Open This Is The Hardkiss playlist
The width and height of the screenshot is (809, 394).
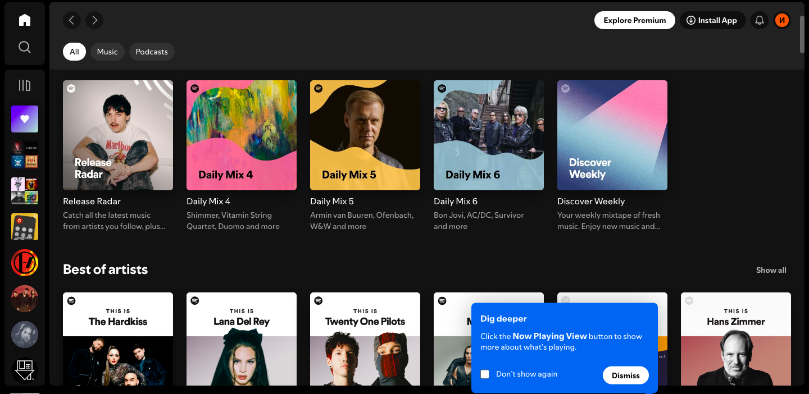pos(118,339)
